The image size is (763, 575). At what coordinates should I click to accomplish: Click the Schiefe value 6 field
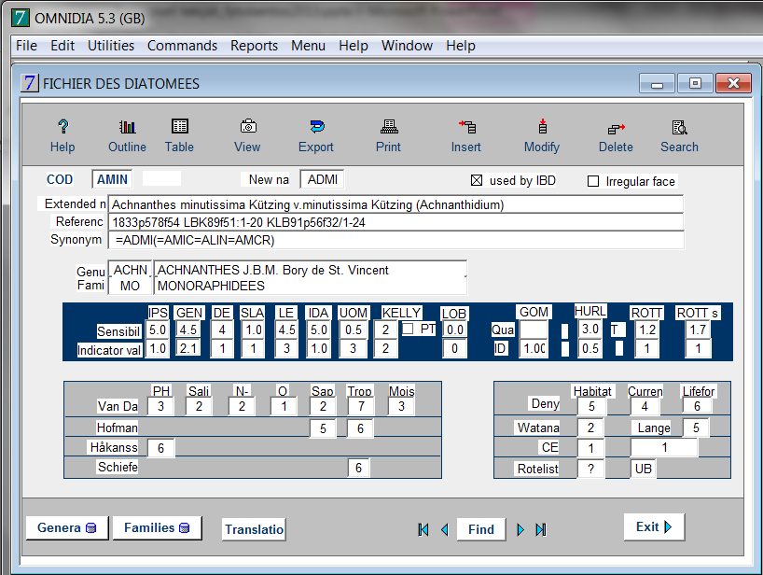click(x=358, y=468)
